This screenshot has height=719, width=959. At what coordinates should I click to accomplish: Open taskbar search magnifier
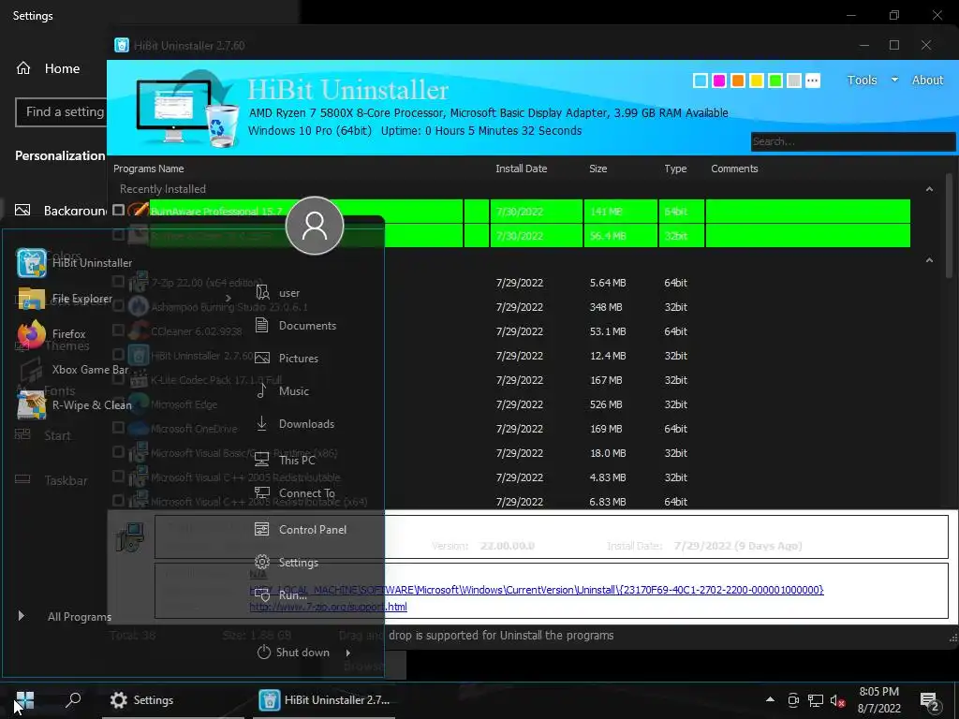73,700
